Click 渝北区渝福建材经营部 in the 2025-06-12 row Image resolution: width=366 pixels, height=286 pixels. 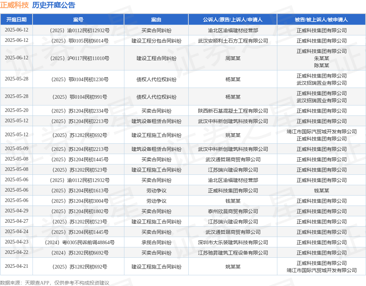233,31
